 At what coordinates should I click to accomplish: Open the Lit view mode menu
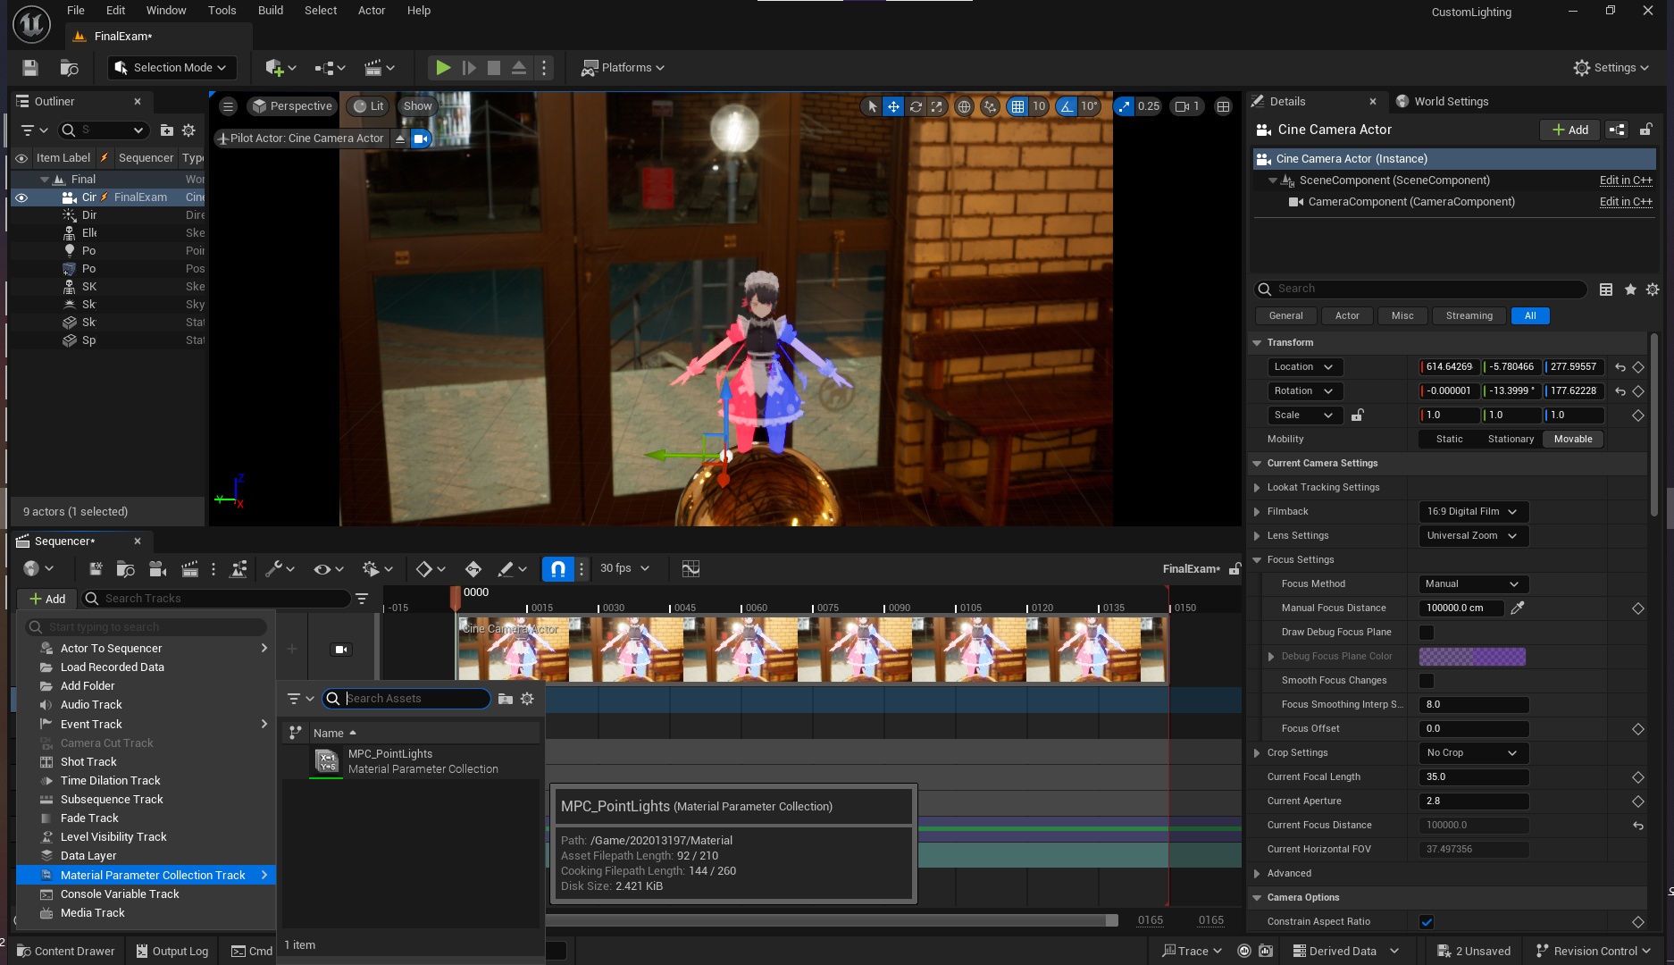click(369, 106)
